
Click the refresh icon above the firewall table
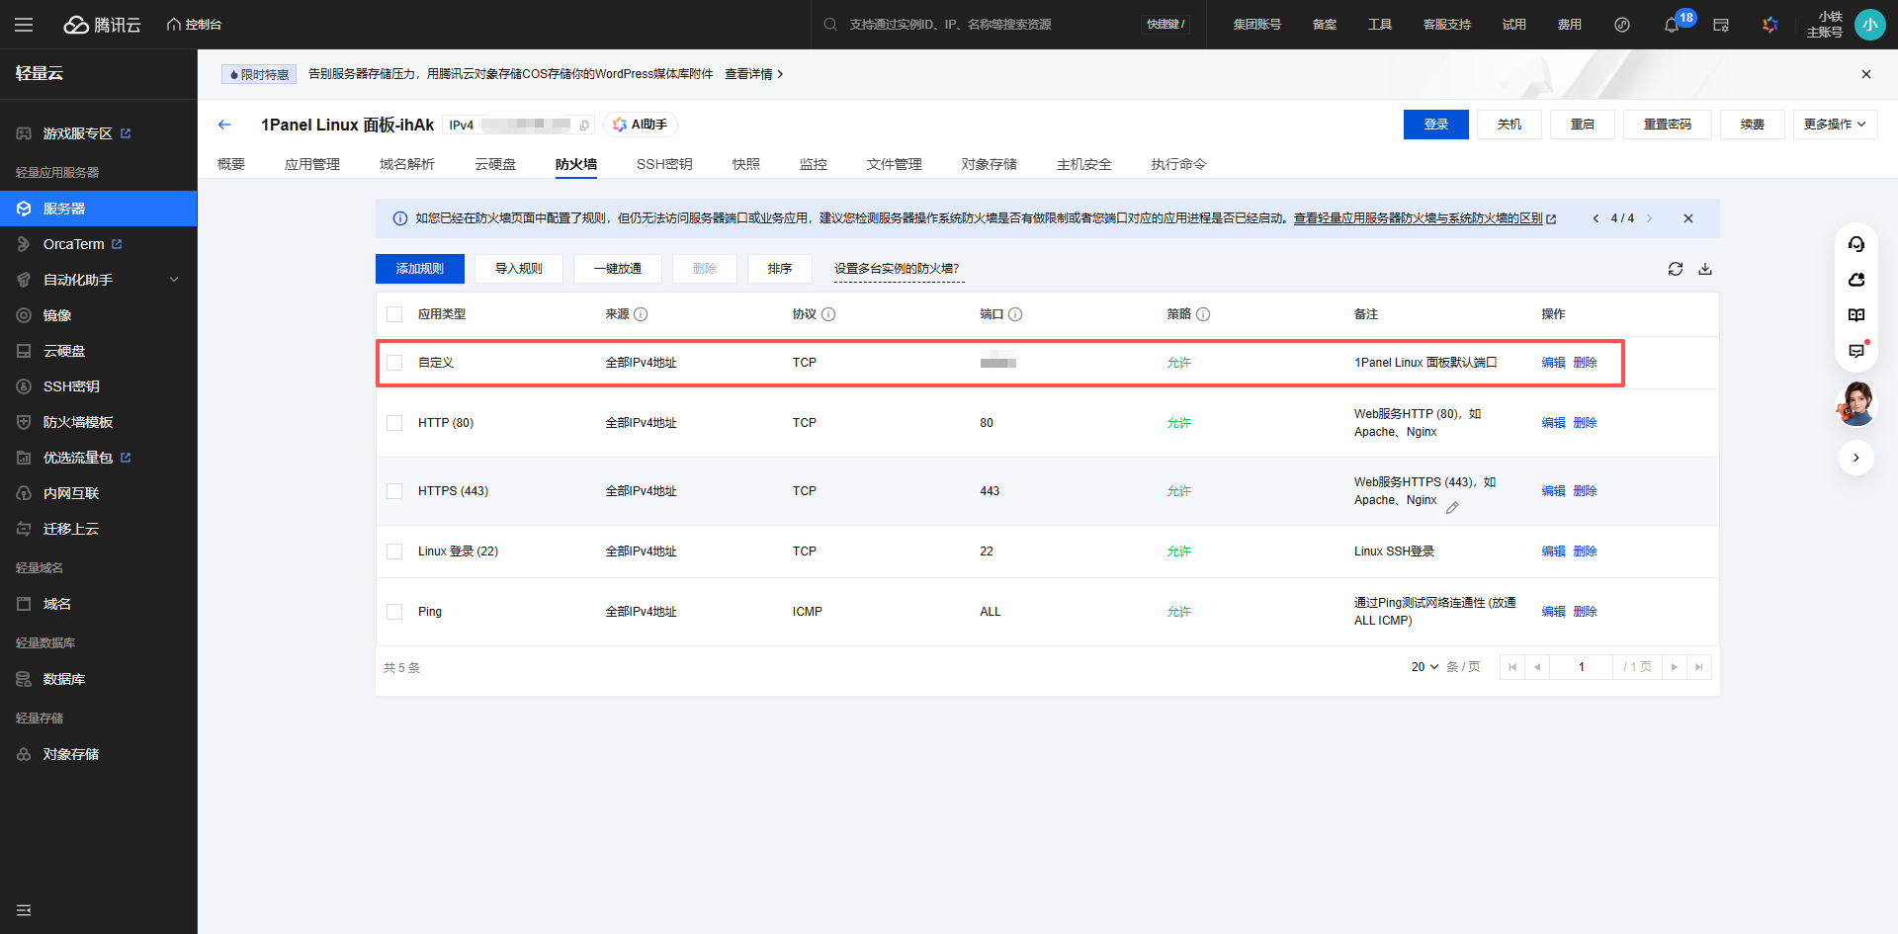1675,269
